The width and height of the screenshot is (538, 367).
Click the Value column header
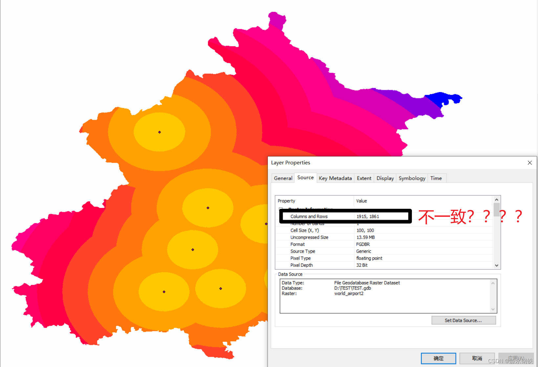[x=423, y=201]
